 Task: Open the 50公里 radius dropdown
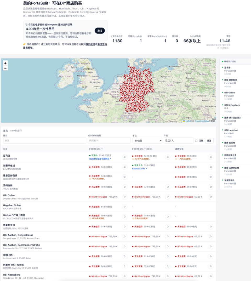(x=147, y=141)
